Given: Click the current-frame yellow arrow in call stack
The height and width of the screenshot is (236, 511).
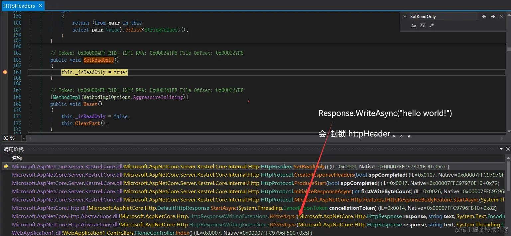Looking at the screenshot, I should (6, 166).
